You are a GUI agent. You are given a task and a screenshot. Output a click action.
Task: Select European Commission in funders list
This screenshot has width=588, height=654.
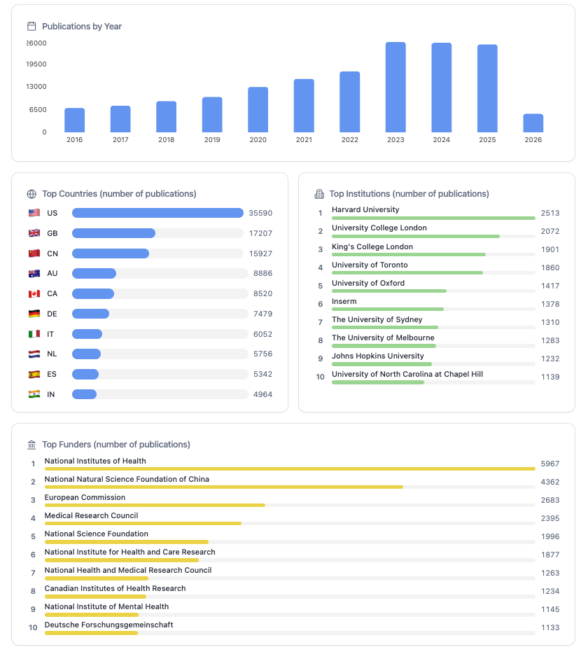coord(85,498)
